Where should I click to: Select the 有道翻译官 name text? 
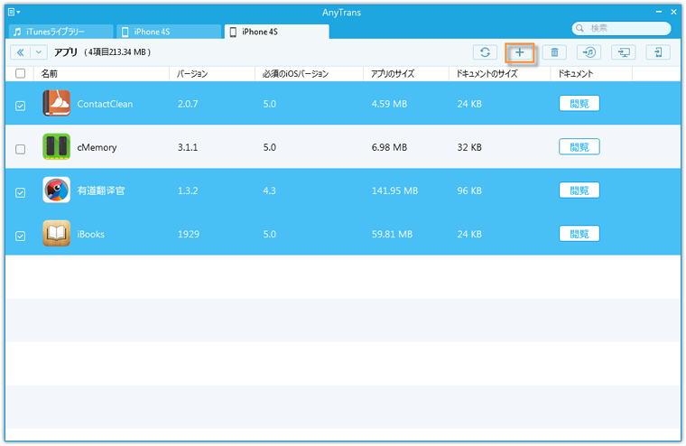tap(101, 190)
